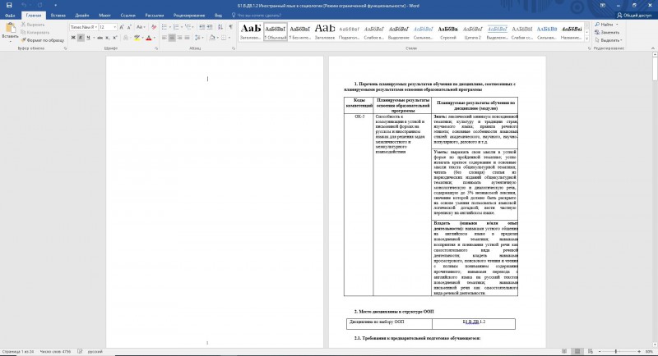Align text to the right
The width and height of the screenshot is (658, 356).
pyautogui.click(x=179, y=38)
